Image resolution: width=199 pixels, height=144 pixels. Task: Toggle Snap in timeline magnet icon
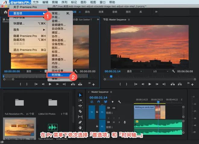coord(99,102)
